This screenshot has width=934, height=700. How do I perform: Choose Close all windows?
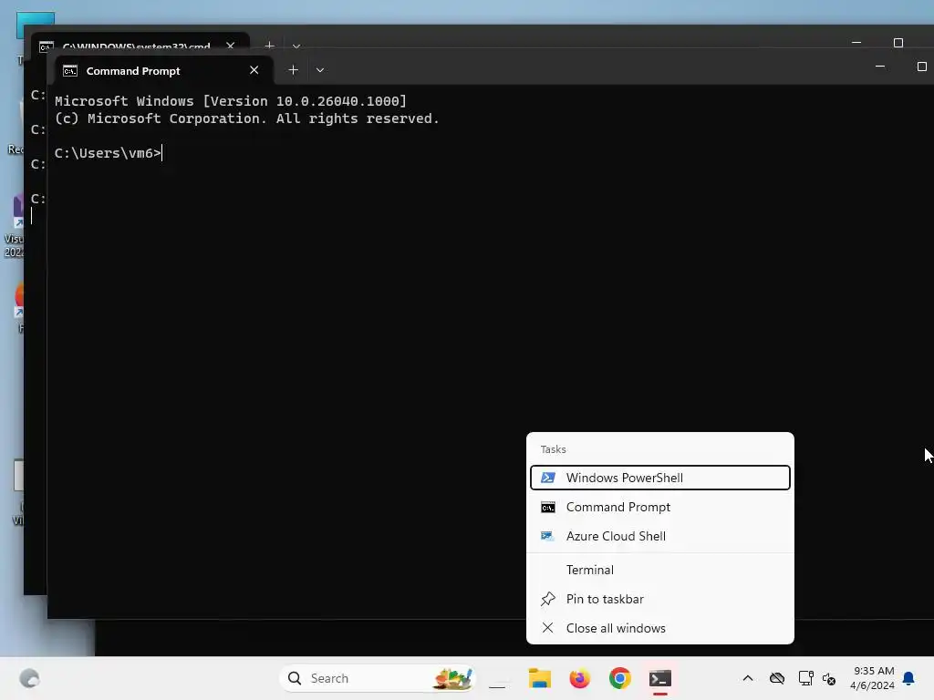660,629
